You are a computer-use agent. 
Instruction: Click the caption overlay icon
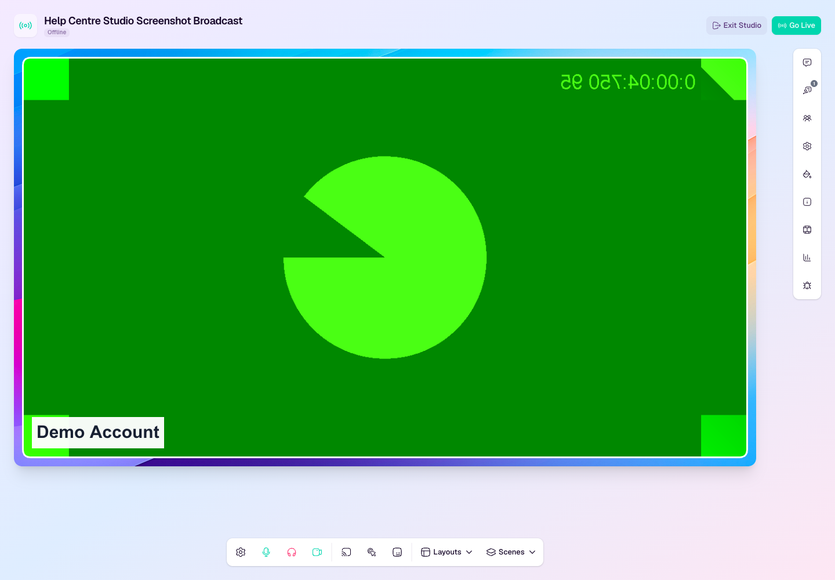[x=397, y=552]
